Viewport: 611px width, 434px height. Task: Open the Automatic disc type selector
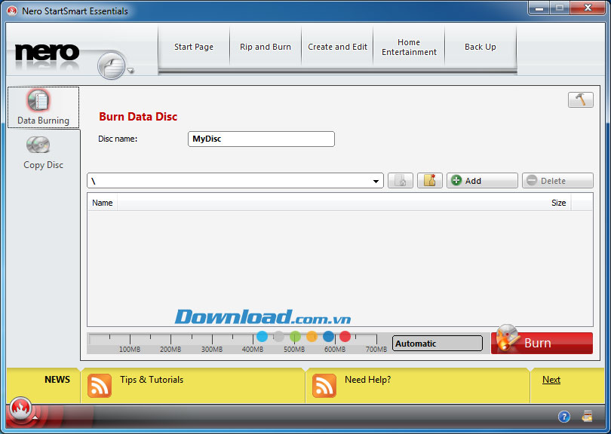[437, 344]
